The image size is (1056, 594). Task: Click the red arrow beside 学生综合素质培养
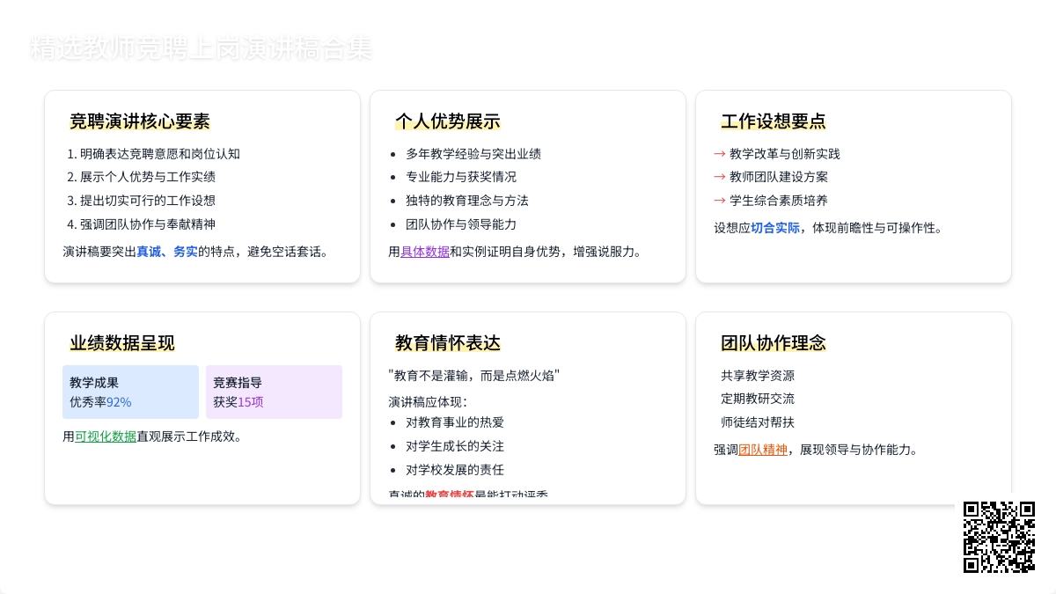coord(720,201)
